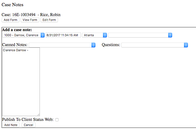Click the Questions dropdown arrow icon

click(186, 45)
